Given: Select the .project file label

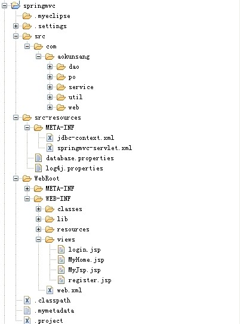Looking at the screenshot, I should pyautogui.click(x=48, y=320).
